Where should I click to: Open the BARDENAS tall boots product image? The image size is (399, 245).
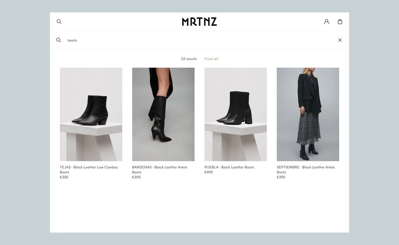(x=163, y=114)
